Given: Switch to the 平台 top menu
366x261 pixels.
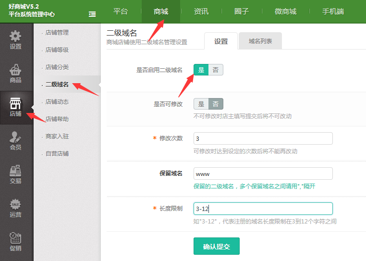Looking at the screenshot, I should (x=121, y=12).
